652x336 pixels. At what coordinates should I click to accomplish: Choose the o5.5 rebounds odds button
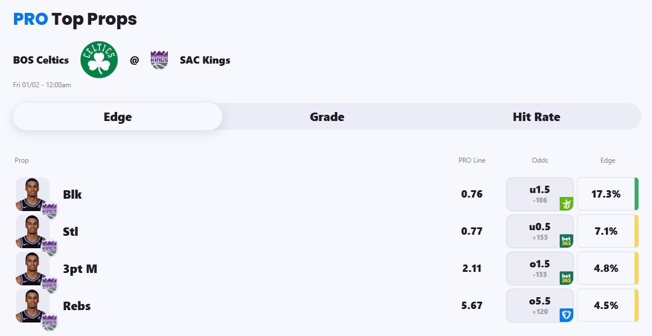[539, 306]
